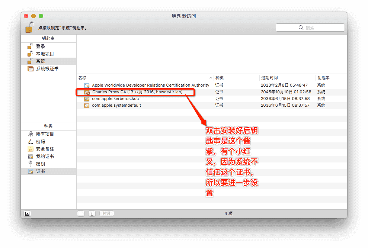Click the preview pane icon at bottom left
The image size is (368, 248).
[27, 213]
